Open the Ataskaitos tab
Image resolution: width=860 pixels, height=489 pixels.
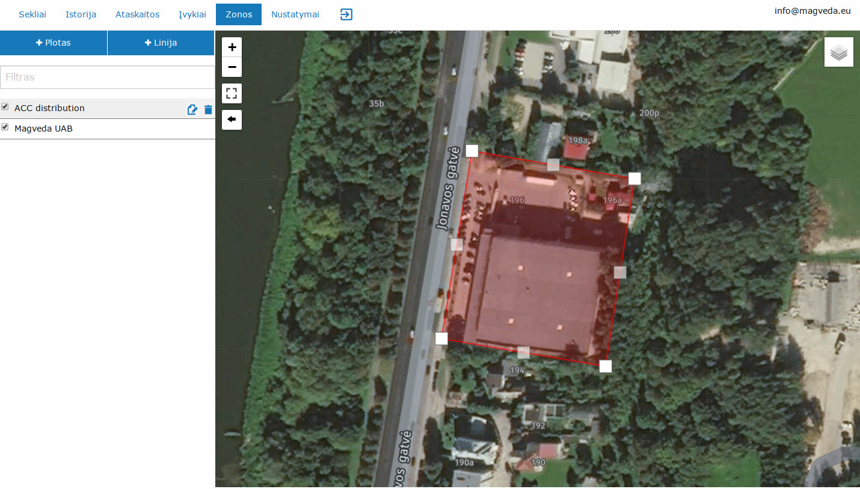[x=138, y=14]
